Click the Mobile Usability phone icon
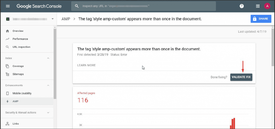The width and height of the screenshot is (275, 129). coord(7,93)
